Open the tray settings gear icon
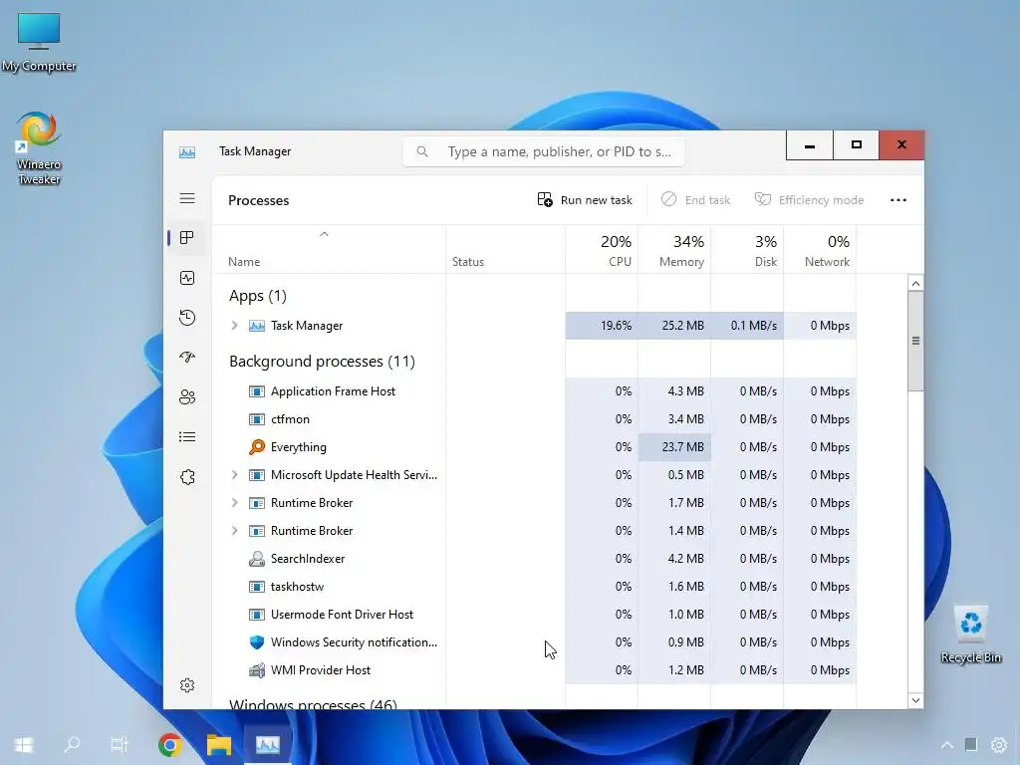This screenshot has width=1020, height=765. click(x=999, y=745)
